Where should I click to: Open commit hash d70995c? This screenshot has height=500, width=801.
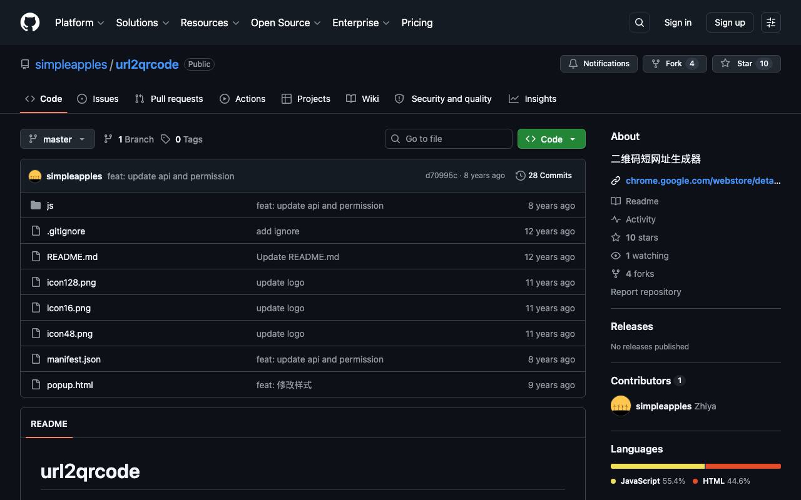(441, 176)
